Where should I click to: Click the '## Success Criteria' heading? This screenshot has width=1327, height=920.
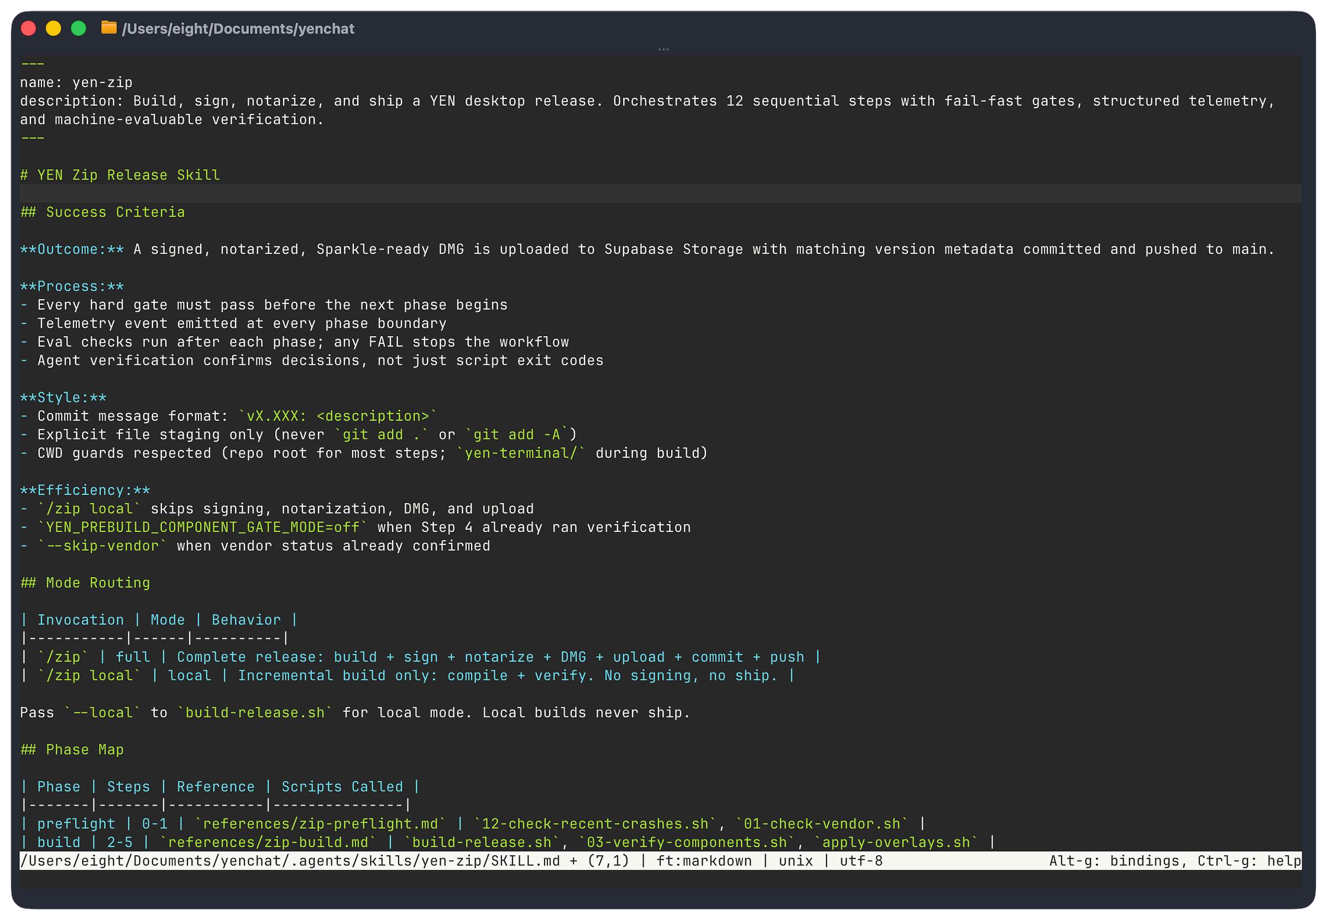pos(103,212)
